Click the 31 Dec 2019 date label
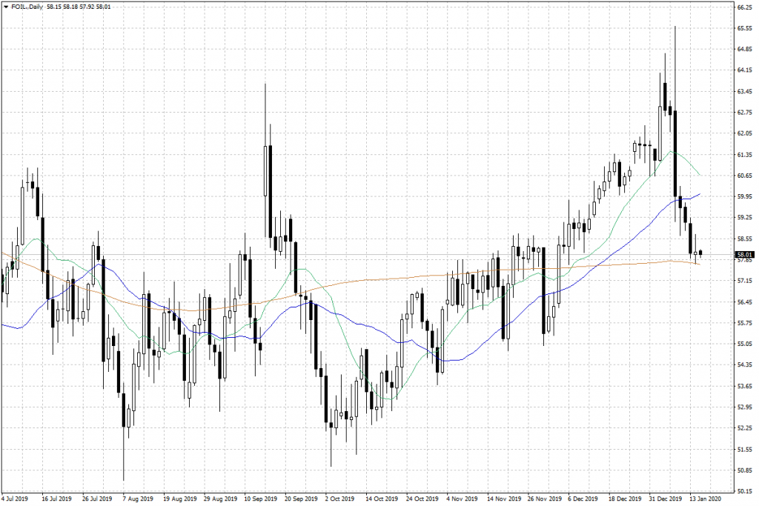Viewport: 759px width, 506px height. (666, 499)
